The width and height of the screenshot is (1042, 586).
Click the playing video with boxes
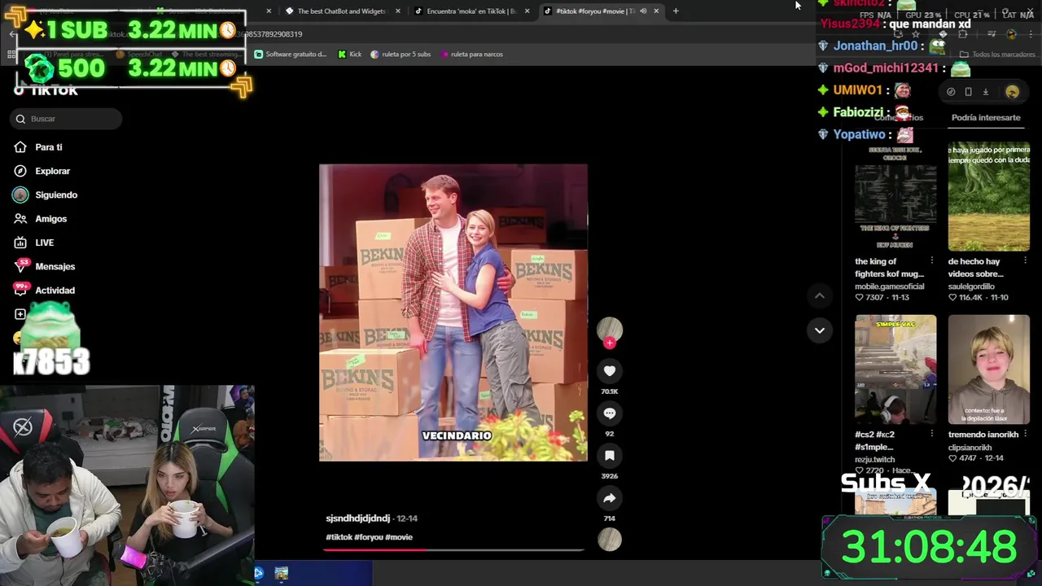(x=453, y=313)
